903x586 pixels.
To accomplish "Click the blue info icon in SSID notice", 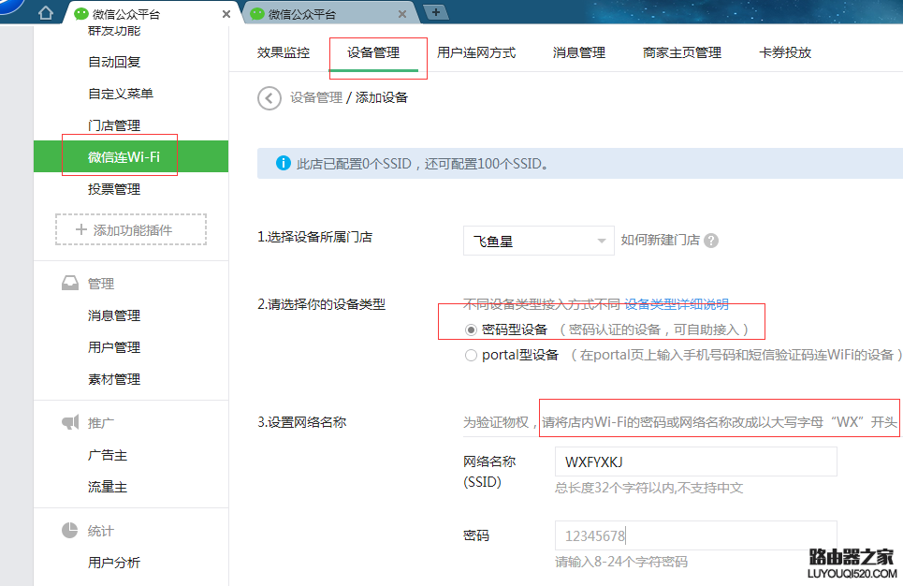I will (284, 163).
